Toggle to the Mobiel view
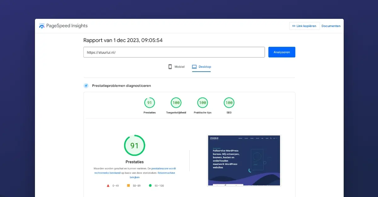Image resolution: width=378 pixels, height=197 pixels. (176, 67)
